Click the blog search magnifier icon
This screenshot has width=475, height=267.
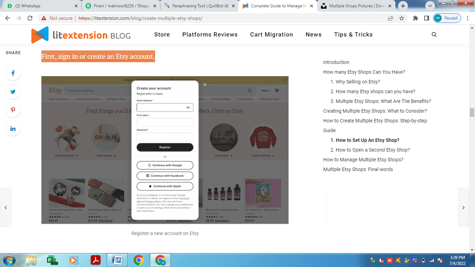click(434, 34)
